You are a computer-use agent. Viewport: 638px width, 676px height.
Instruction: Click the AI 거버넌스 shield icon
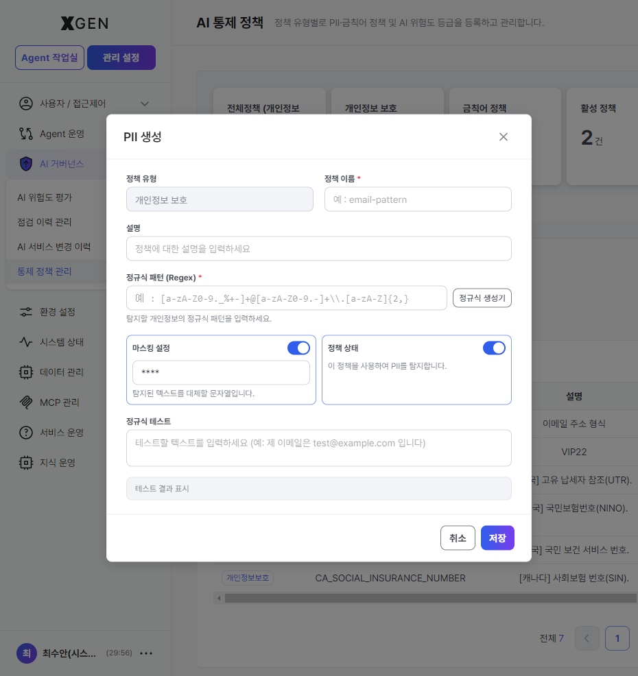click(26, 164)
